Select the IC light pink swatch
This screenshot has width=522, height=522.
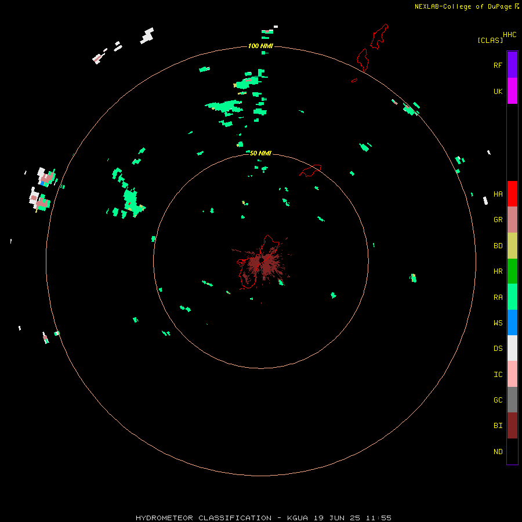click(512, 374)
